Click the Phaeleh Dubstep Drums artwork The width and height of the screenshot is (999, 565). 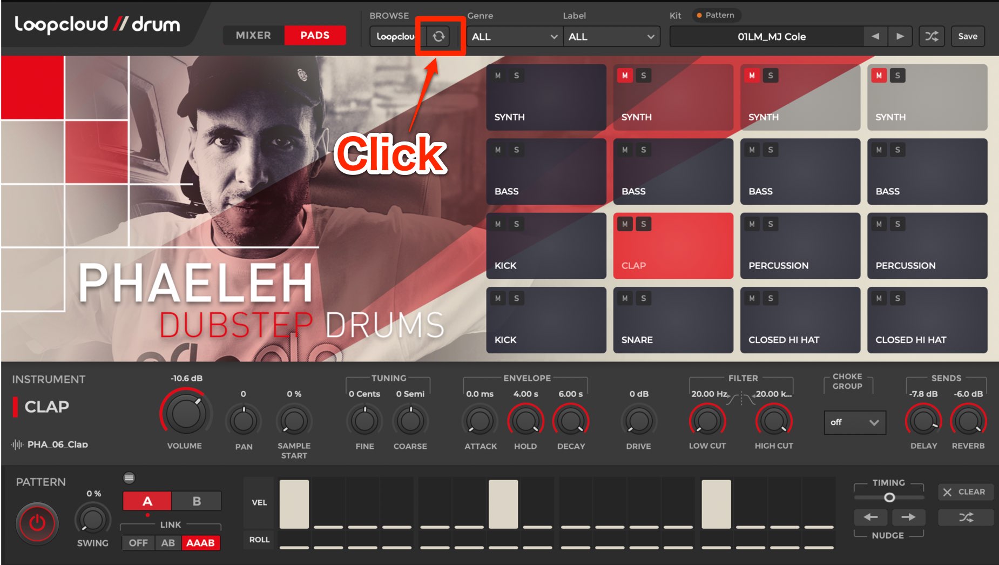click(x=243, y=208)
